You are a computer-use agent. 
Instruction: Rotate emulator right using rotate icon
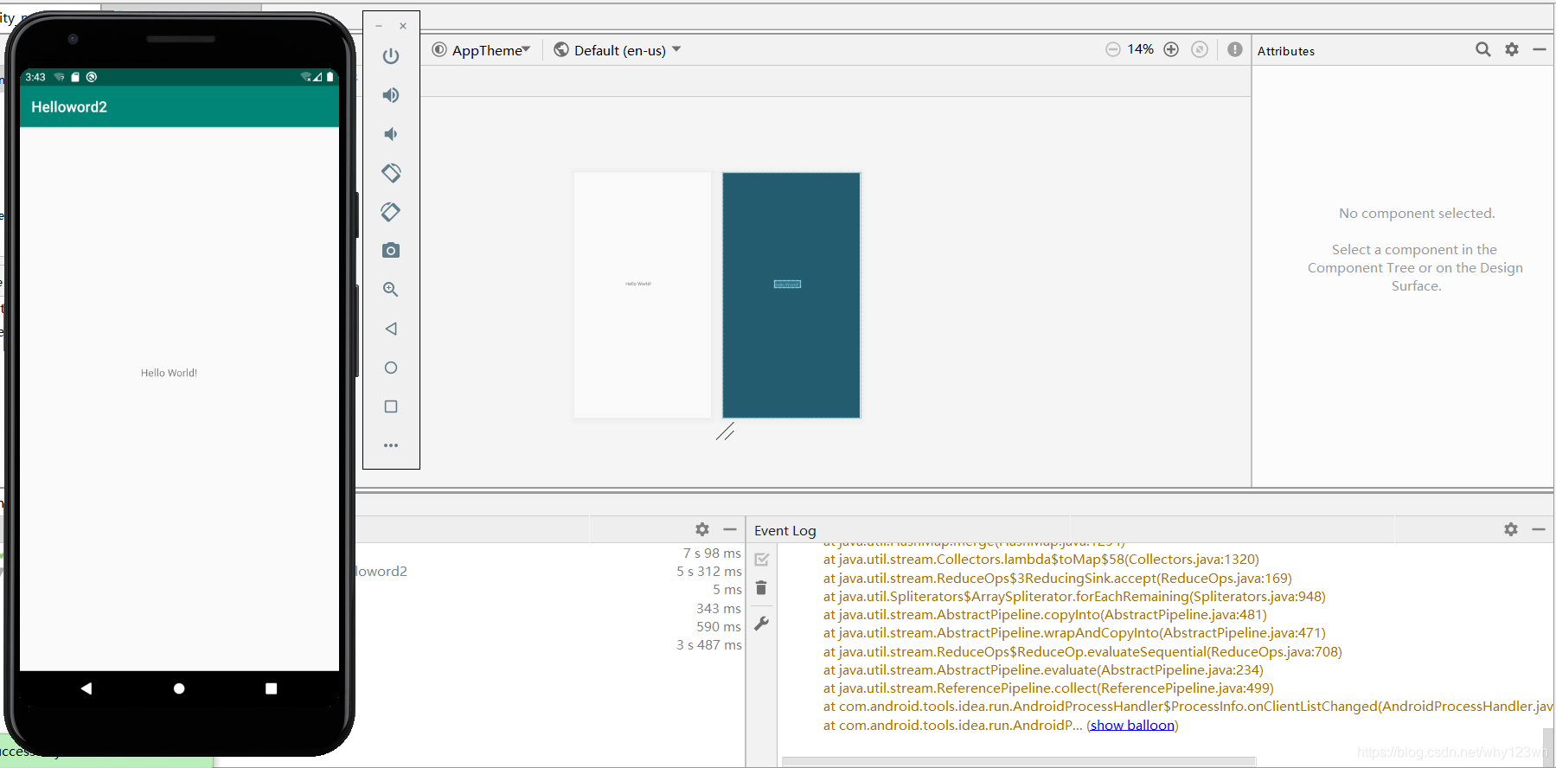pos(391,212)
